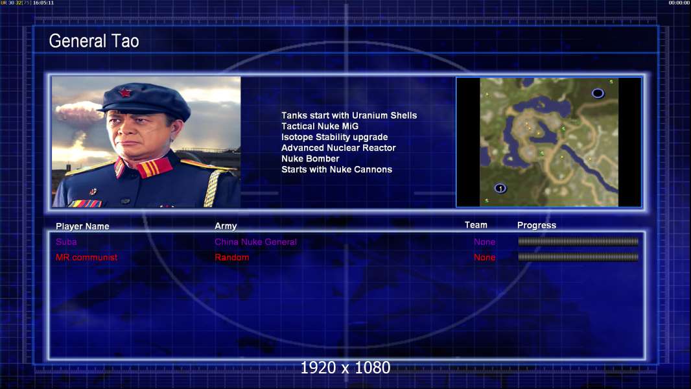Click 'China Nuke General' army entry
The image size is (691, 389).
(255, 241)
